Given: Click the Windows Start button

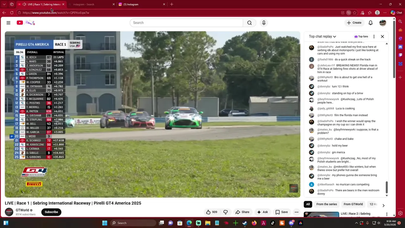Looking at the screenshot, I should click(x=105, y=223).
